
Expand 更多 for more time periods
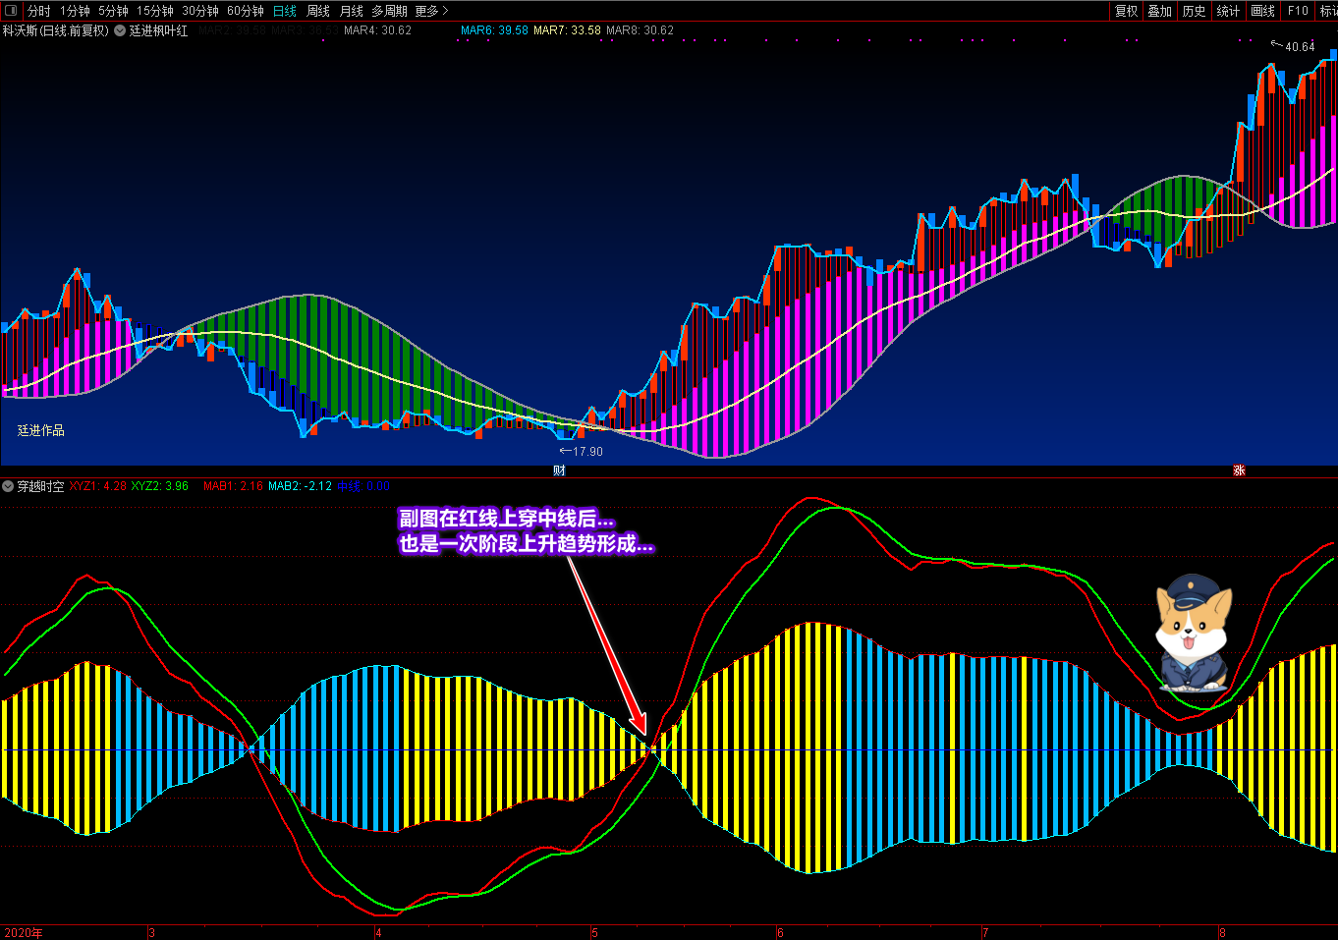[x=431, y=11]
